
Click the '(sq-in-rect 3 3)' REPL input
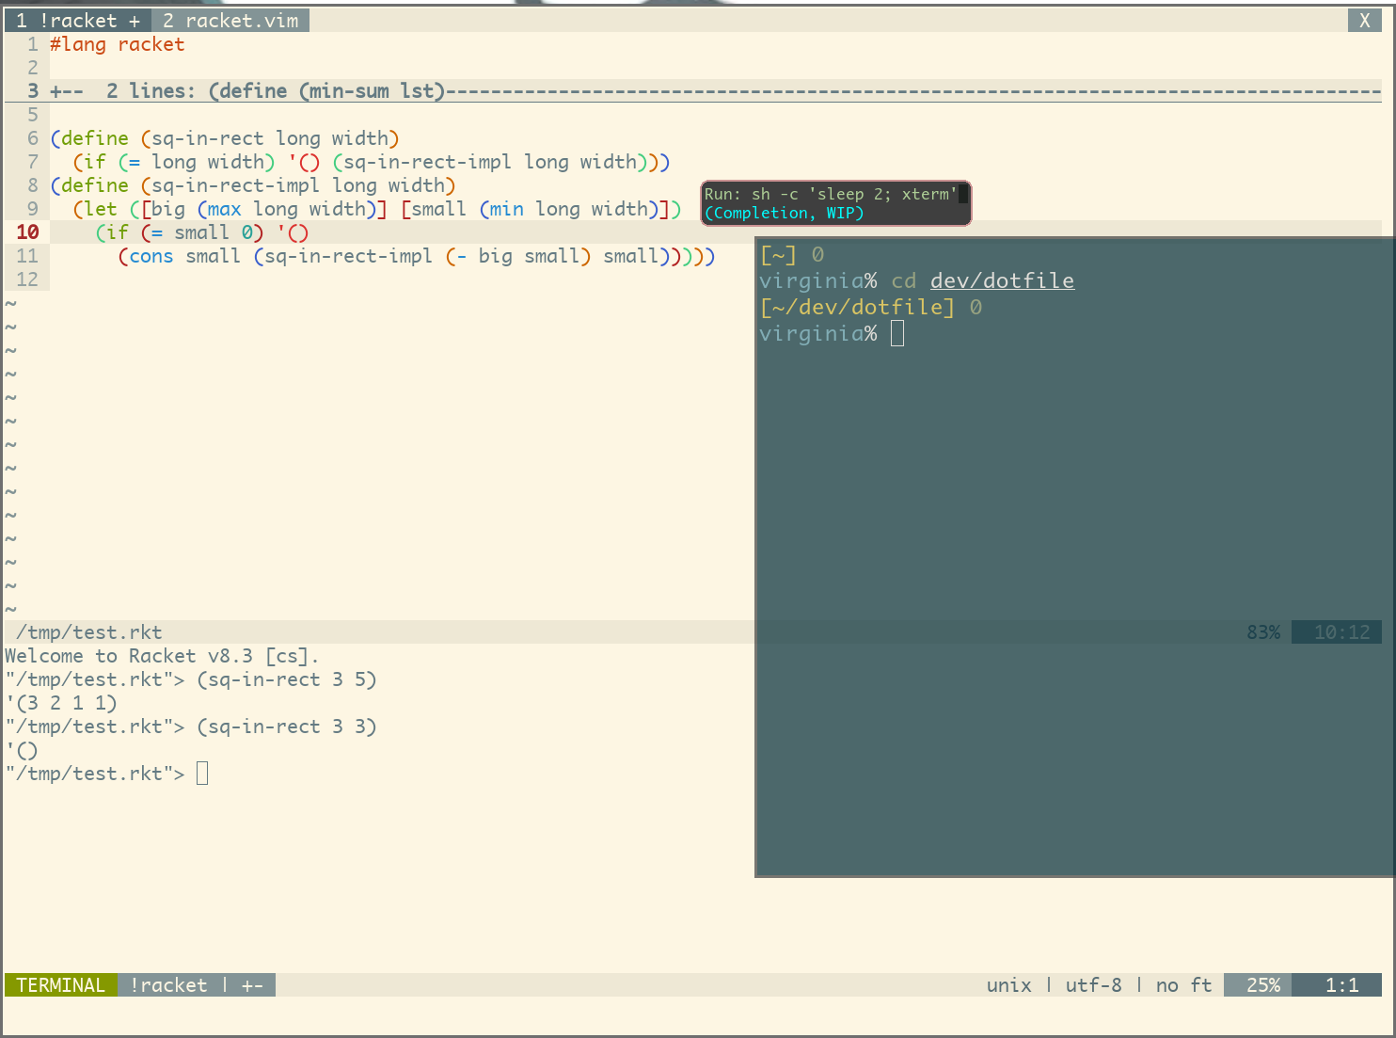(x=287, y=727)
